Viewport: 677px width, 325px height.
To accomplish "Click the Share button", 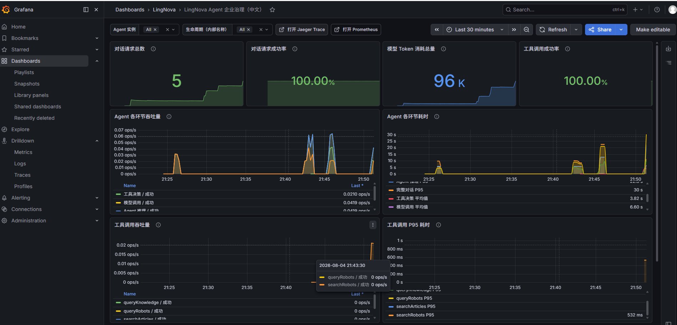I will (600, 30).
